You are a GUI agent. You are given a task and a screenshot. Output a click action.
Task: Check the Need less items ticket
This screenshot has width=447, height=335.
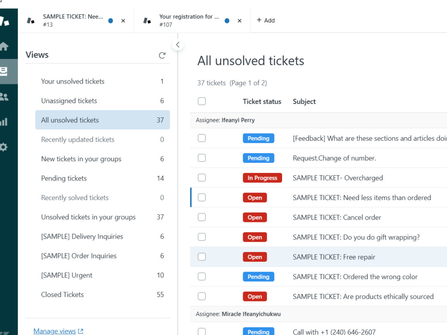pyautogui.click(x=202, y=197)
